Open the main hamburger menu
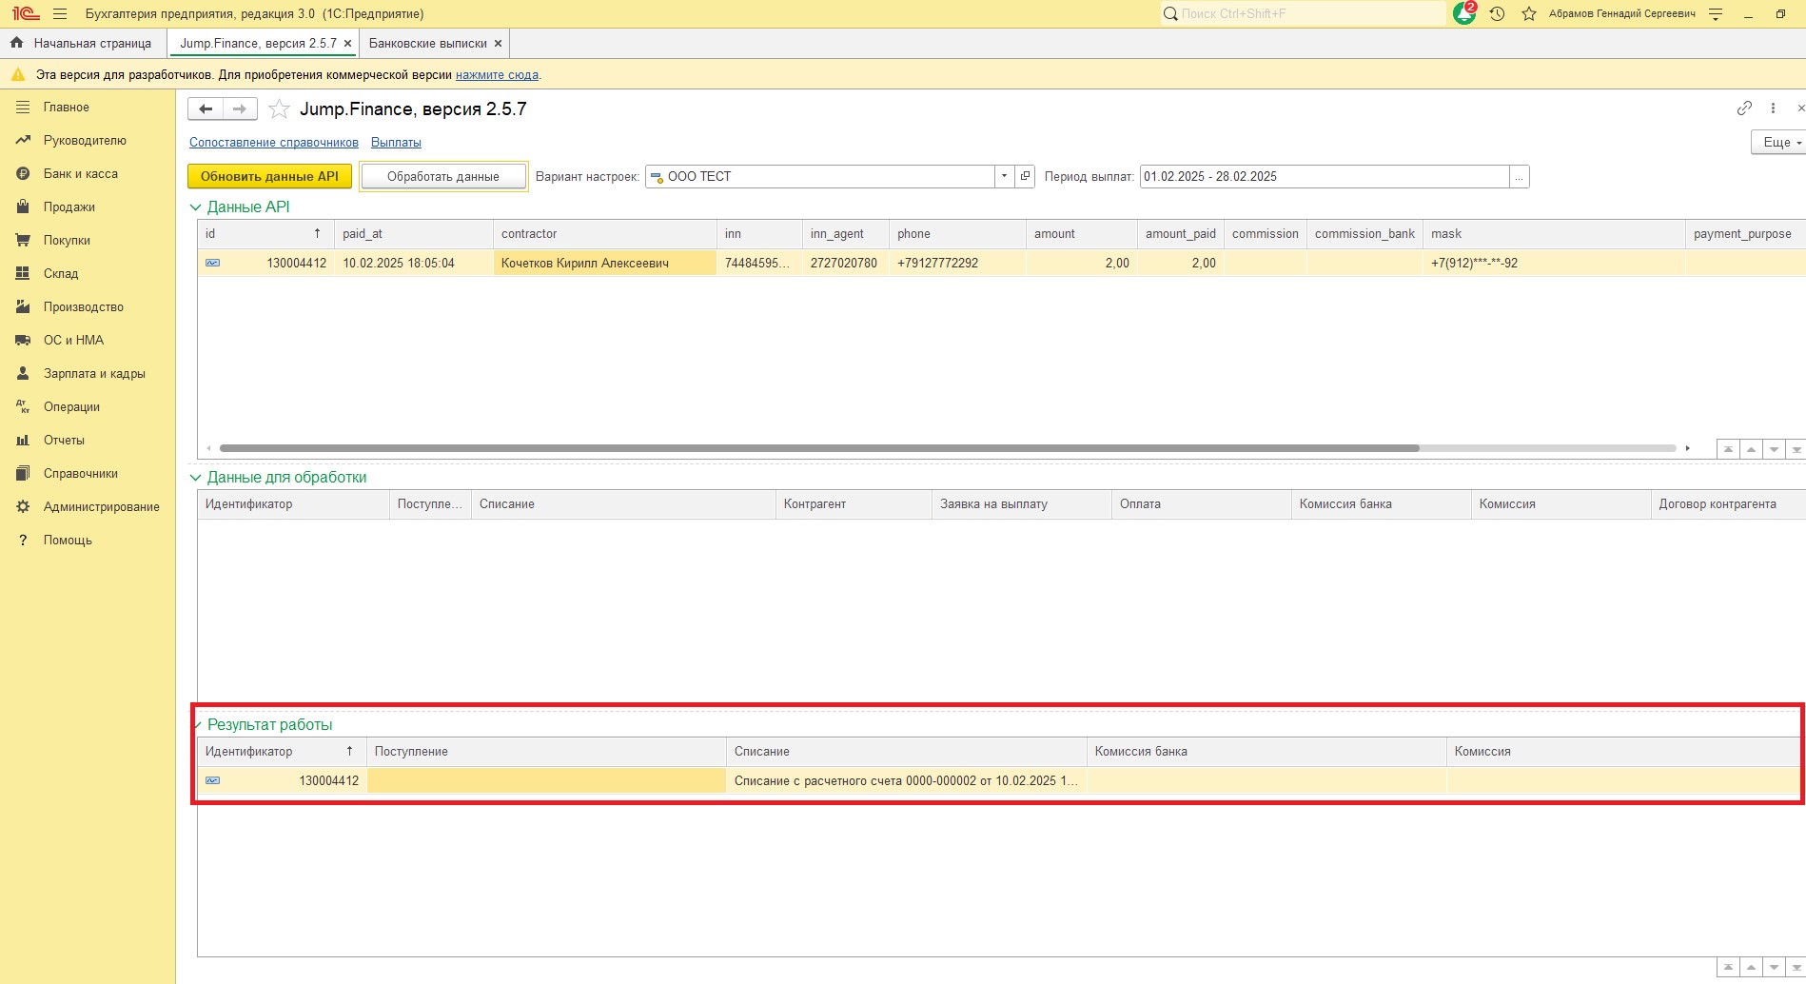Image resolution: width=1806 pixels, height=984 pixels. point(60,14)
